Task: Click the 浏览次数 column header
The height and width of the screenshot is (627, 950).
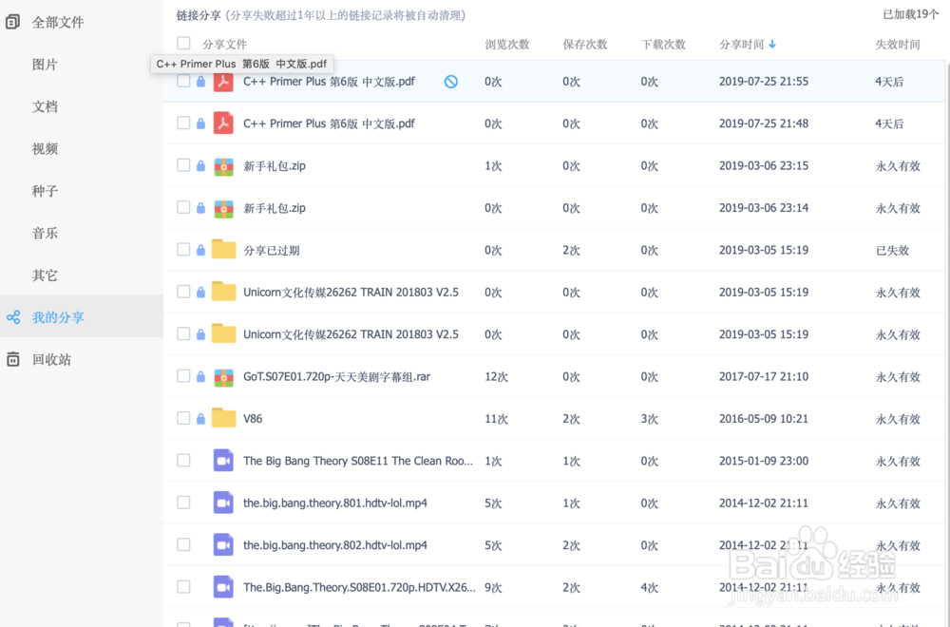Action: pos(507,45)
